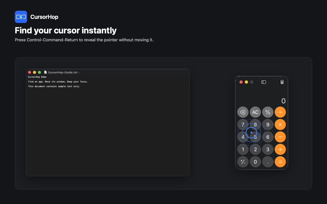Tap the number 7 key
This screenshot has height=204, width=327.
pyautogui.click(x=243, y=125)
